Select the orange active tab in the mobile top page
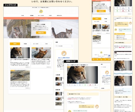The width and height of the screenshot is (135, 112). coord(97,19)
